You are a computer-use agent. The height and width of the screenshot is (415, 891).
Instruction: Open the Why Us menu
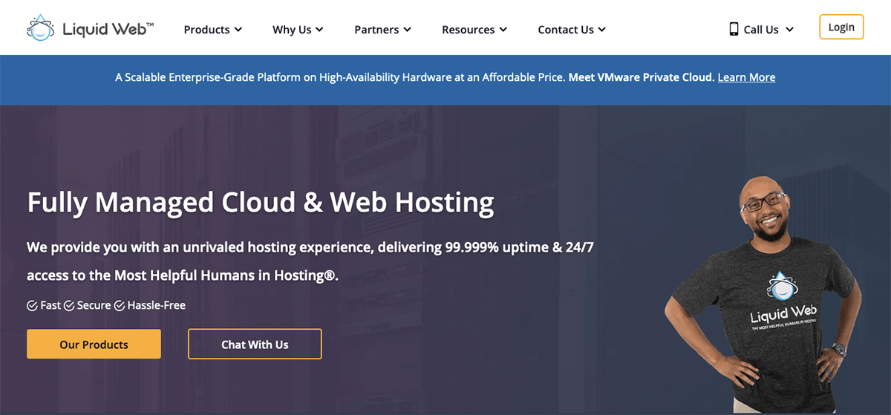(x=298, y=30)
